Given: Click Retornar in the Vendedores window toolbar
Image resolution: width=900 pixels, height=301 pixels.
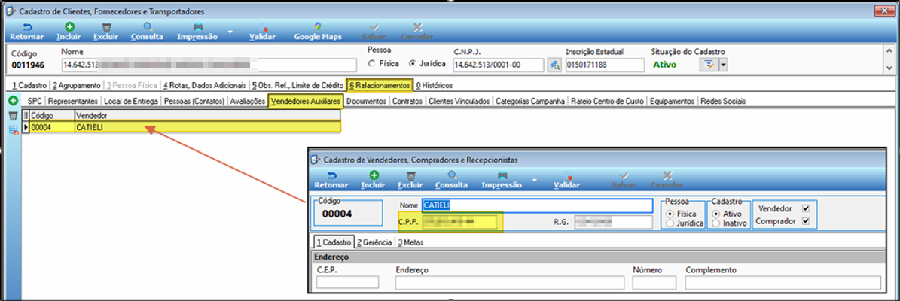Looking at the screenshot, I should point(331,180).
